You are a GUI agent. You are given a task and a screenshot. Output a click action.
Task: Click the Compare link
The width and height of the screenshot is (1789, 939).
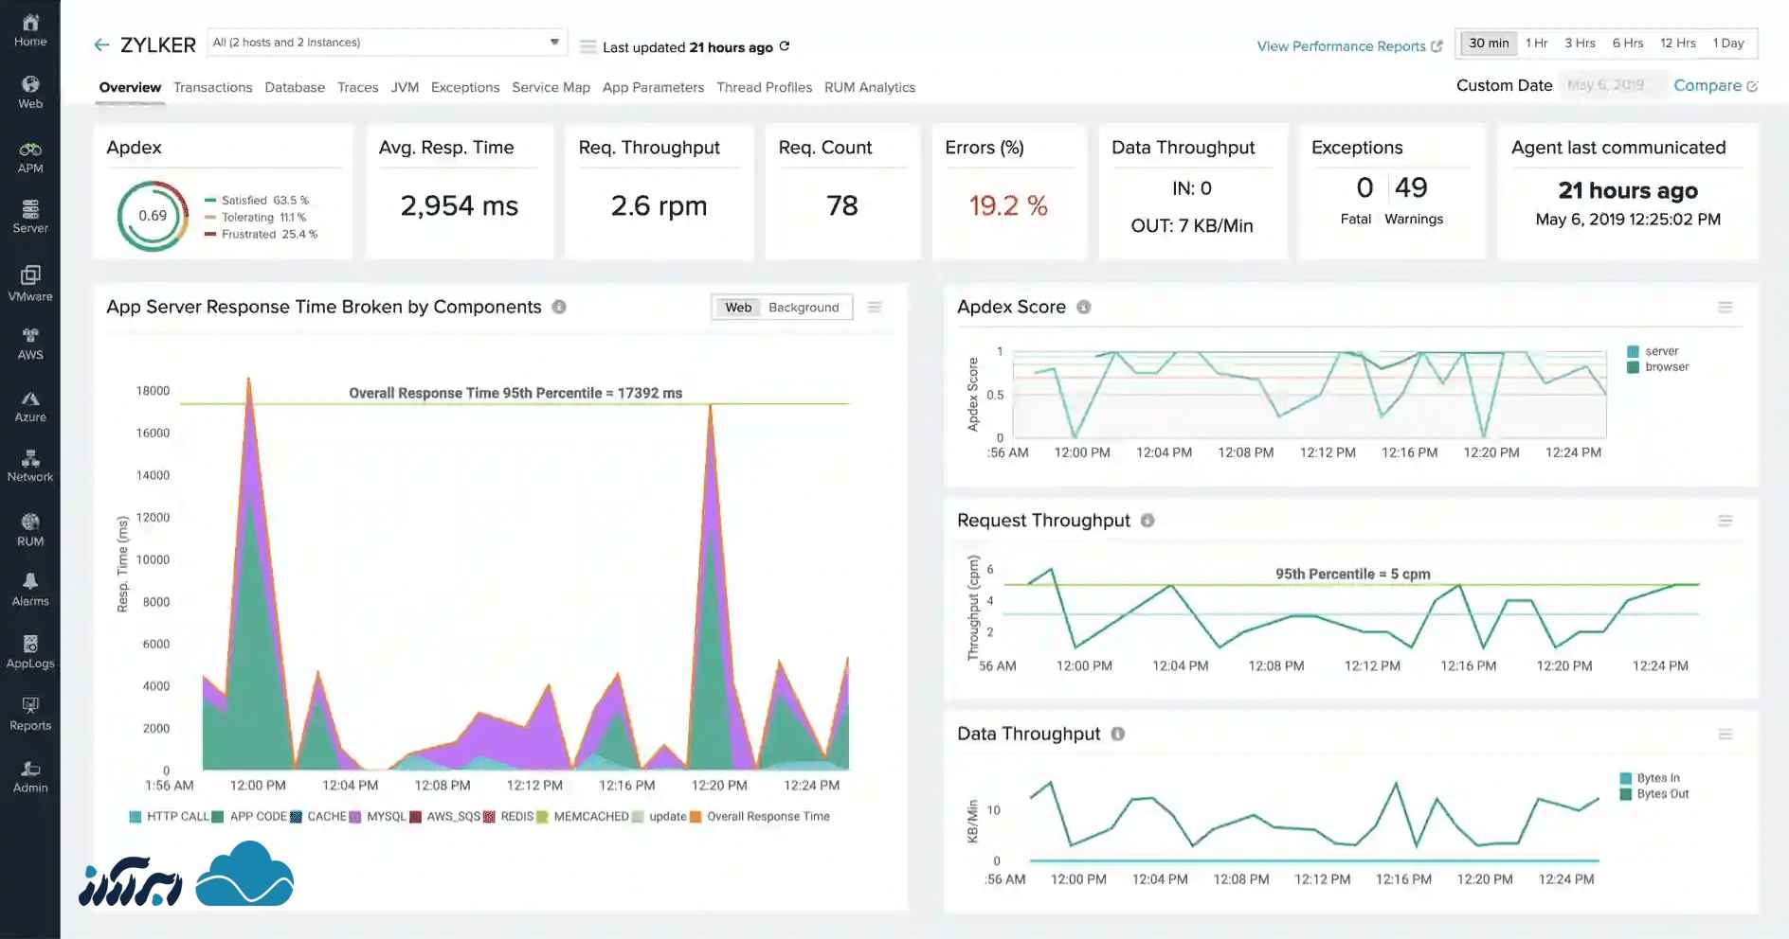(1714, 85)
